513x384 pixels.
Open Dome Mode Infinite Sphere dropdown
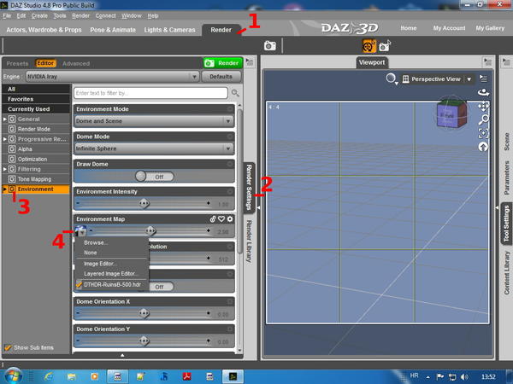154,148
